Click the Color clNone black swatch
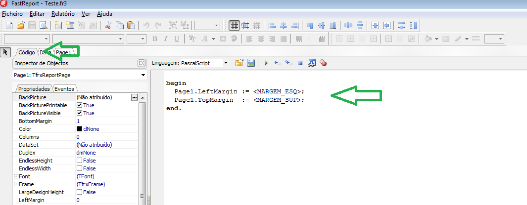 80,129
